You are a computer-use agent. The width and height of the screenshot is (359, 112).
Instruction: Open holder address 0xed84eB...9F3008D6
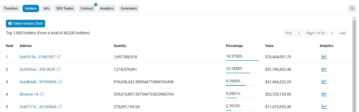coord(38,82)
